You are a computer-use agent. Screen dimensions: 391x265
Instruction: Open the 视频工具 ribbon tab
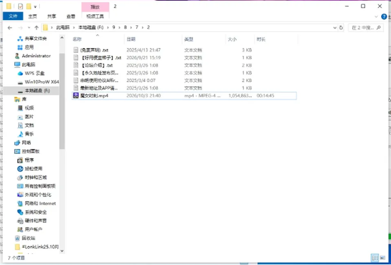coord(95,16)
